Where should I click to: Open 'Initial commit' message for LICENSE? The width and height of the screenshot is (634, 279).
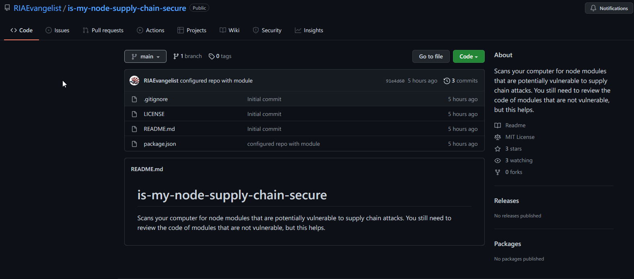click(x=264, y=114)
